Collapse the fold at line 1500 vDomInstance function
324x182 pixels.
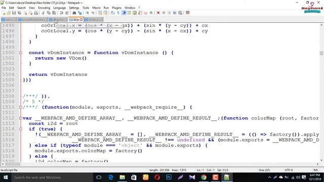(21, 53)
